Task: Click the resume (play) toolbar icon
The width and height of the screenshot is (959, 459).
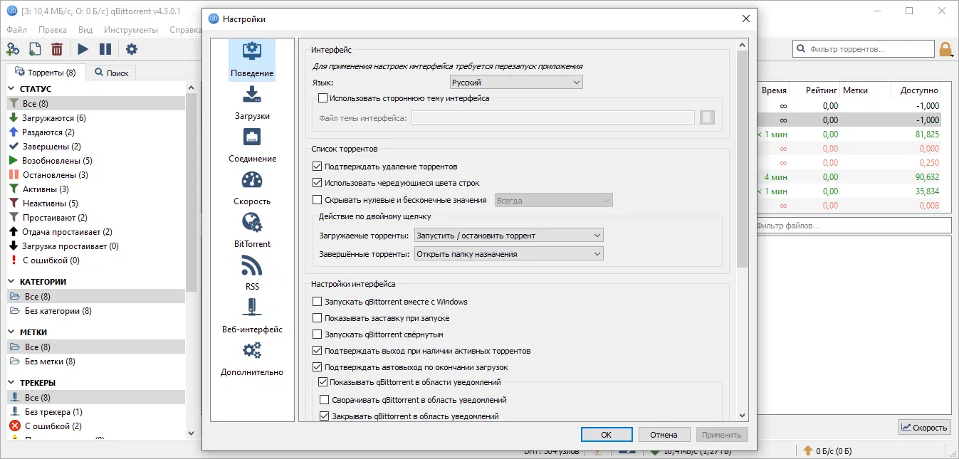Action: tap(83, 49)
